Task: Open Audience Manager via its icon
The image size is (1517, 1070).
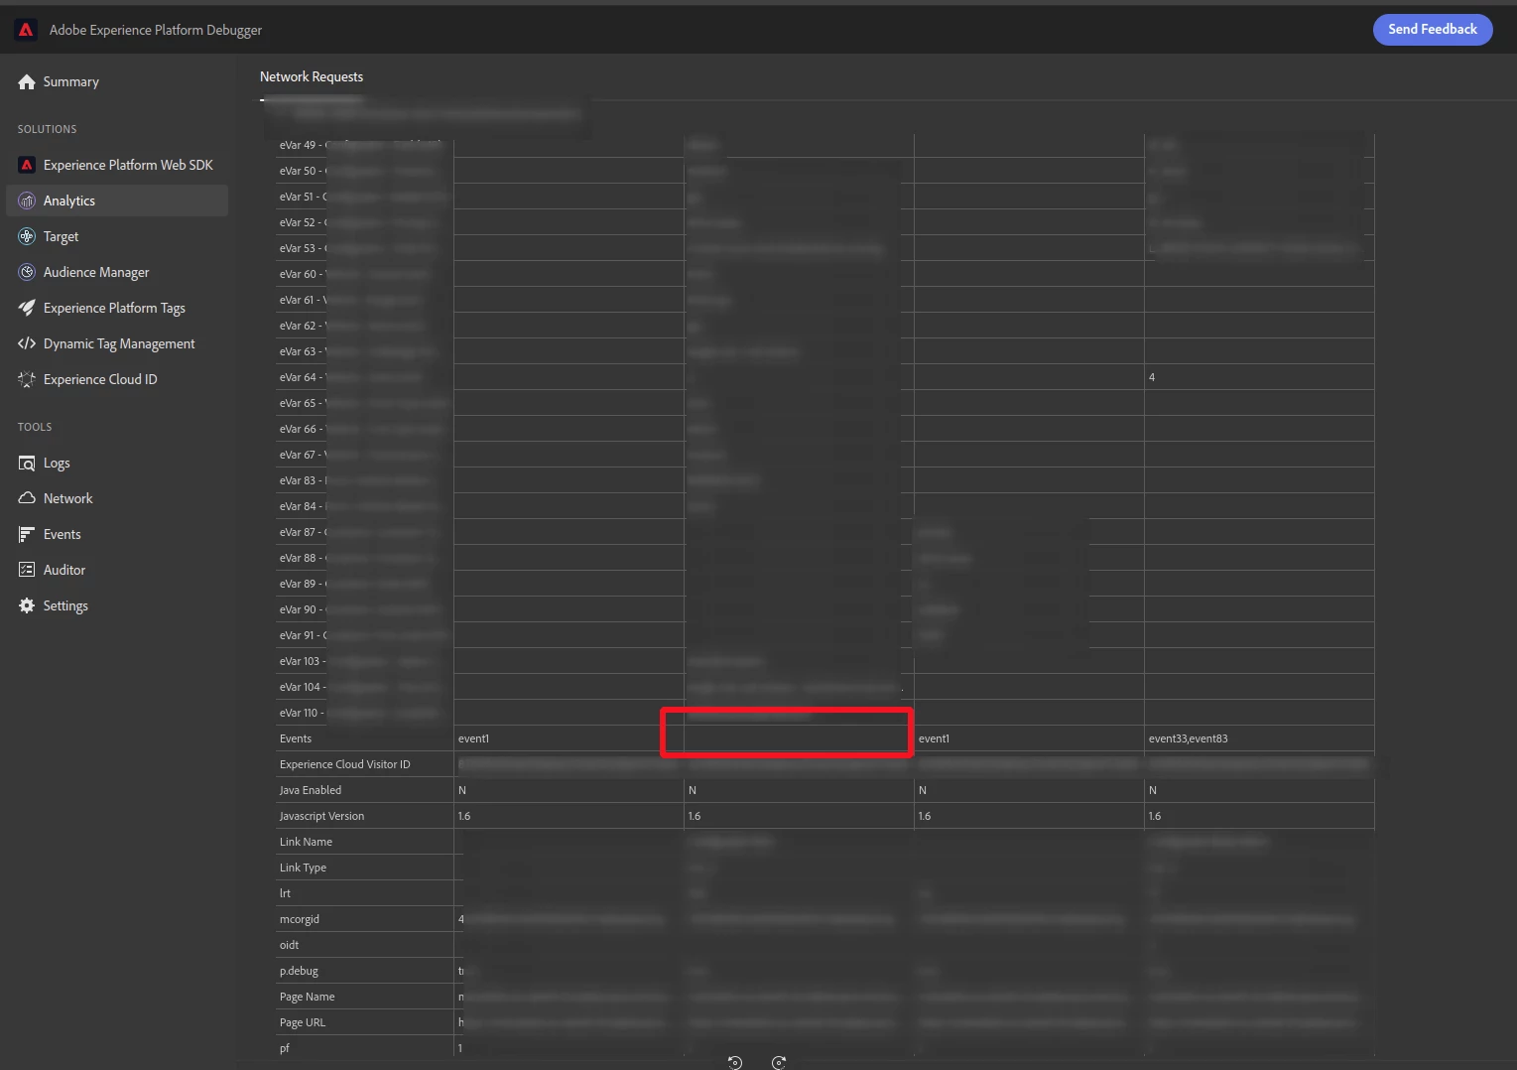Action: 27,272
